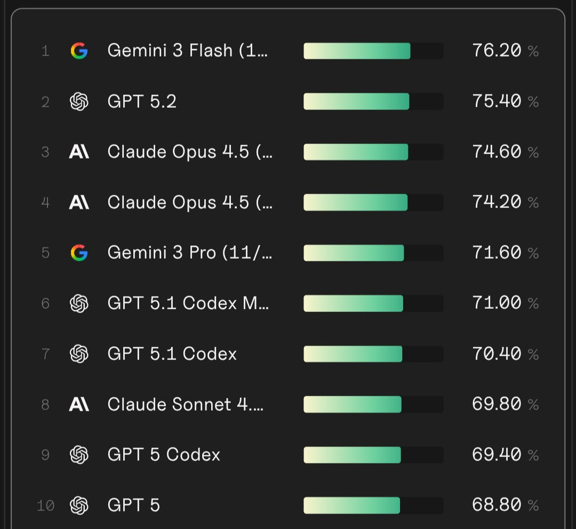Select the Claude Sonnet 4 model name
This screenshot has width=576, height=529.
click(x=185, y=404)
